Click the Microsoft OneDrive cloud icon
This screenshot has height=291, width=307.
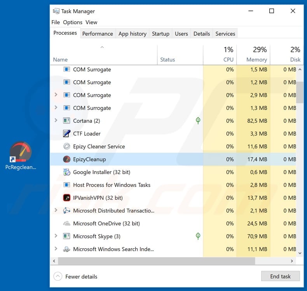pyautogui.click(x=66, y=223)
